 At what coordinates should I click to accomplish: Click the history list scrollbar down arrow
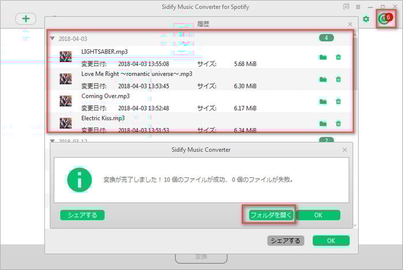(355, 225)
